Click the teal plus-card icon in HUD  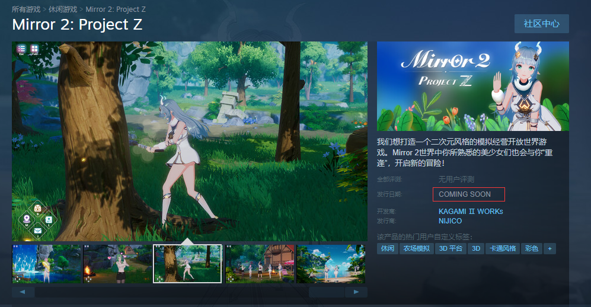coord(49,220)
